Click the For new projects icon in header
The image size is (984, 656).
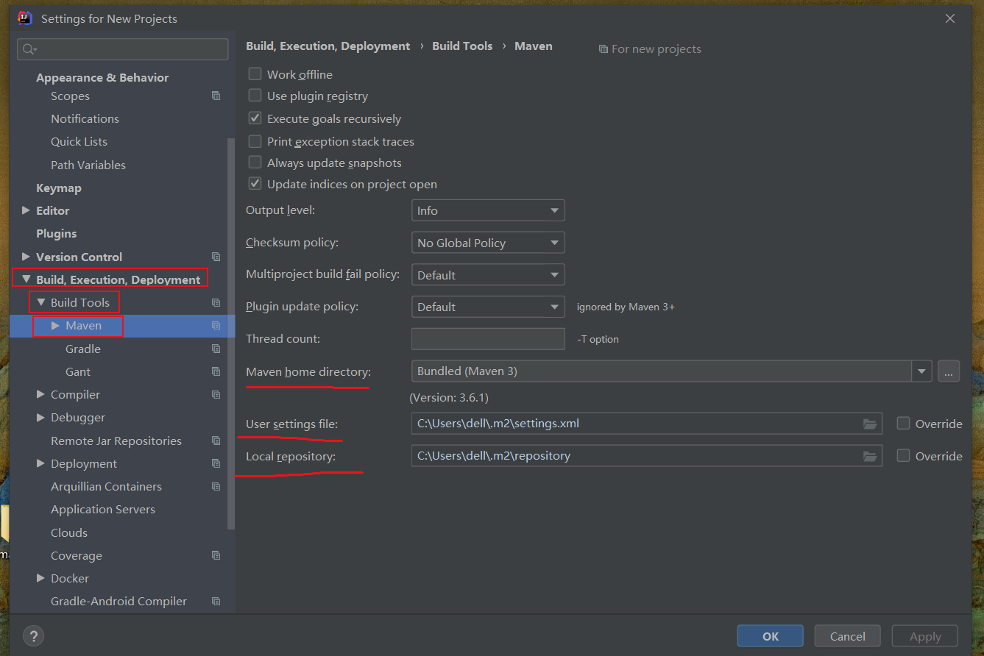tap(604, 49)
